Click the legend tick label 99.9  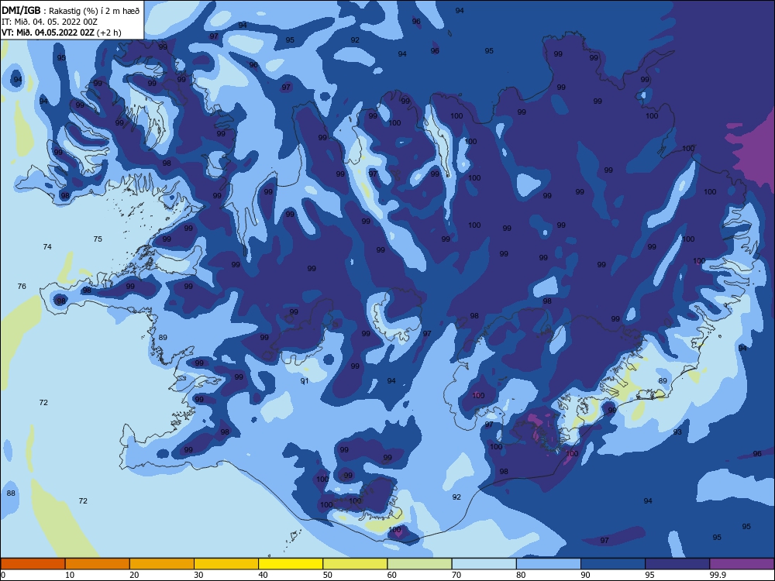tap(718, 575)
